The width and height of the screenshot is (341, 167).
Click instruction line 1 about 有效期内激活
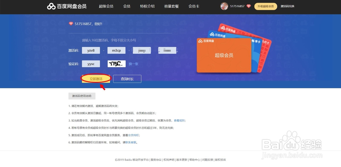(x=93, y=106)
